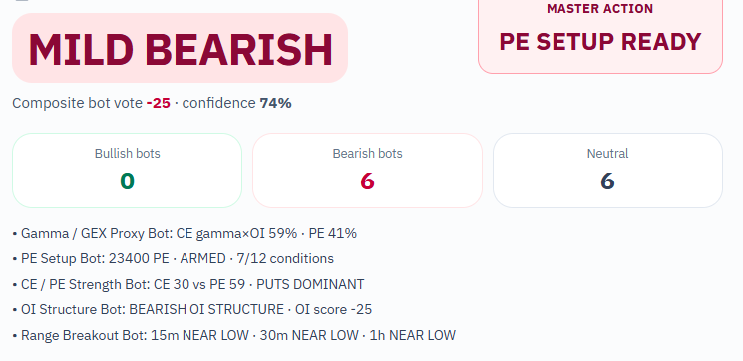Click the red bearish count 6
The width and height of the screenshot is (743, 361).
[367, 180]
